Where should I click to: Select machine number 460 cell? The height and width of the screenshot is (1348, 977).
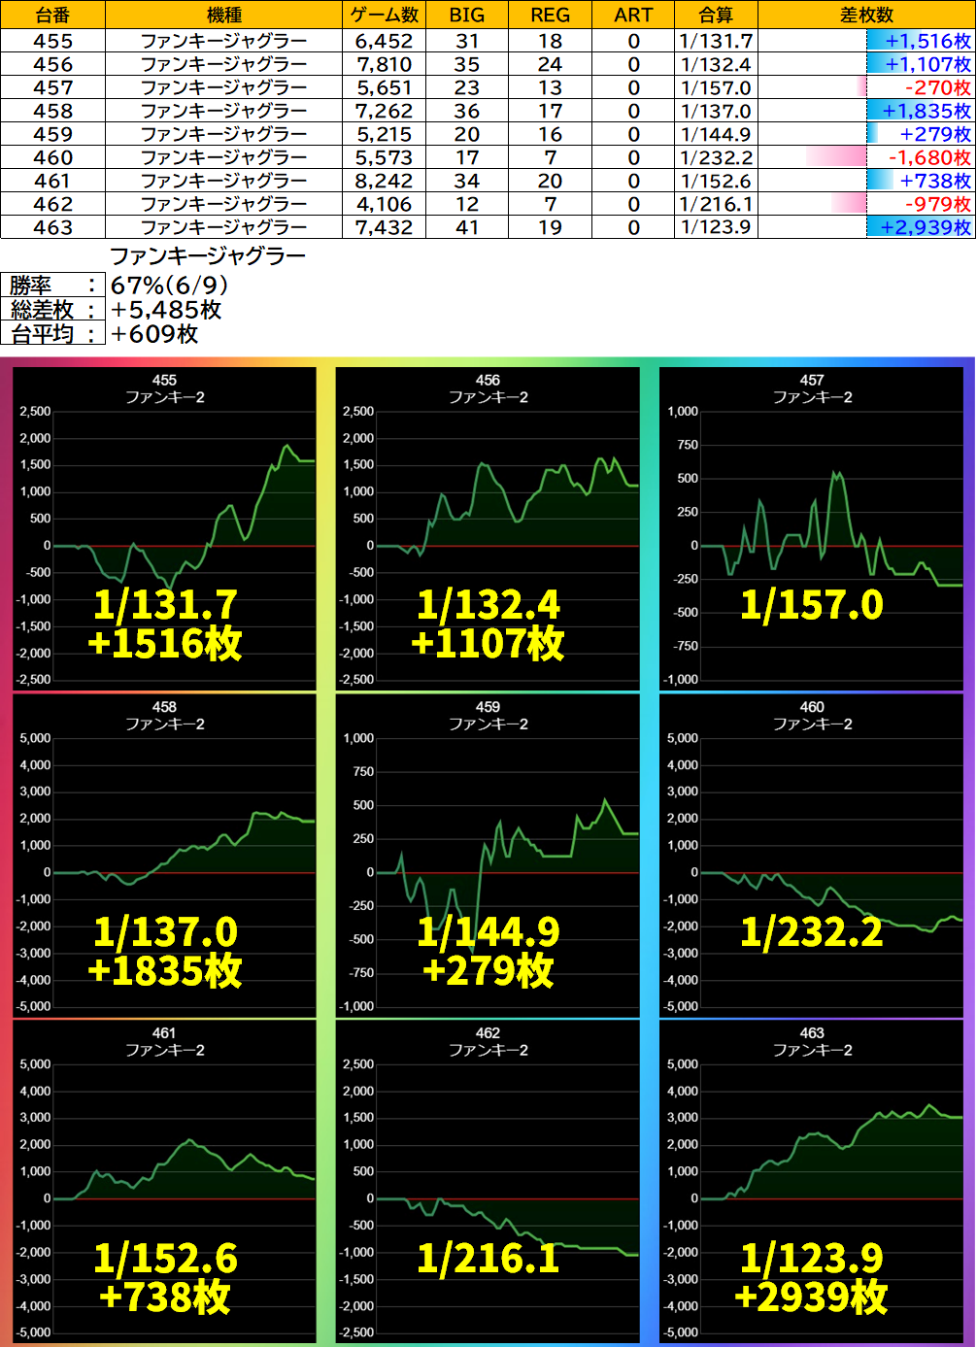point(52,157)
